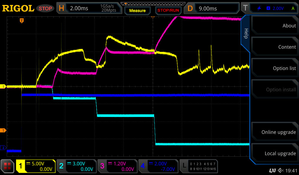This screenshot has height=175, width=299.
Task: Toggle channel 3 with 1.20V scale
Action: click(117, 166)
